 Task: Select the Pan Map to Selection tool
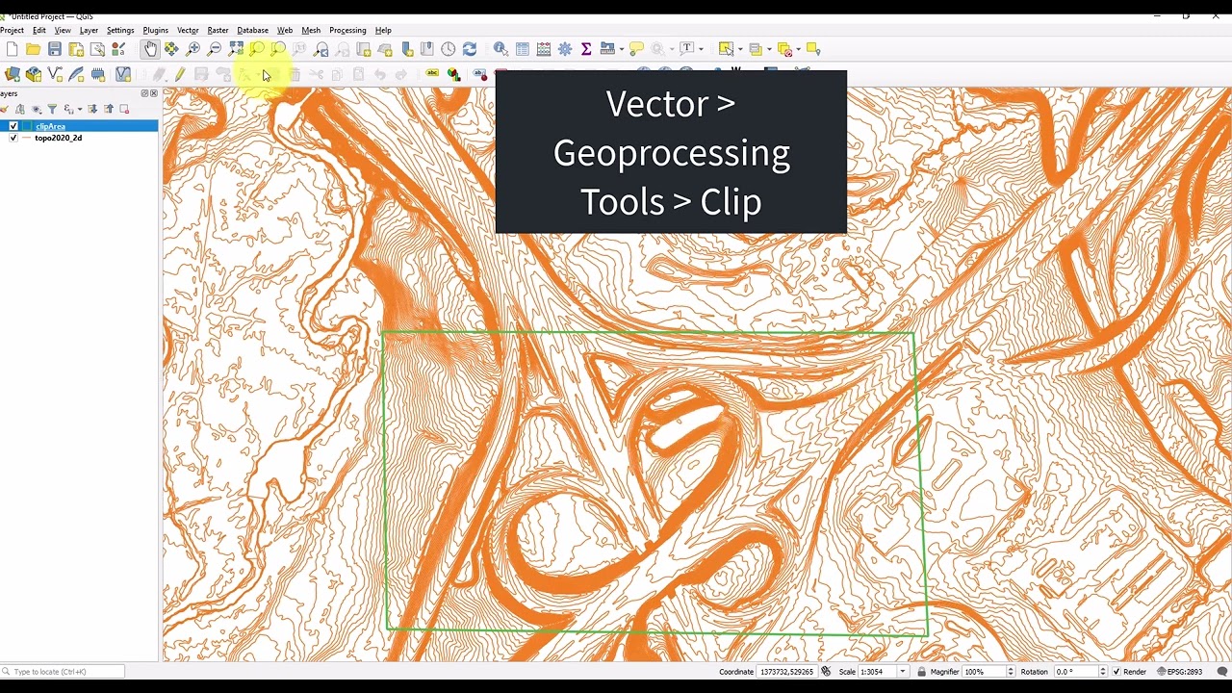171,49
